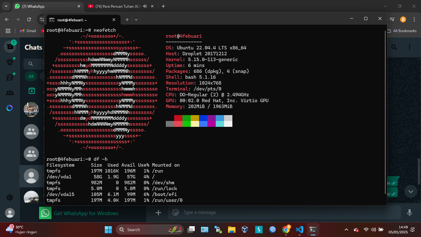
Task: Open Chrome from taskbar
Action: (x=286, y=230)
